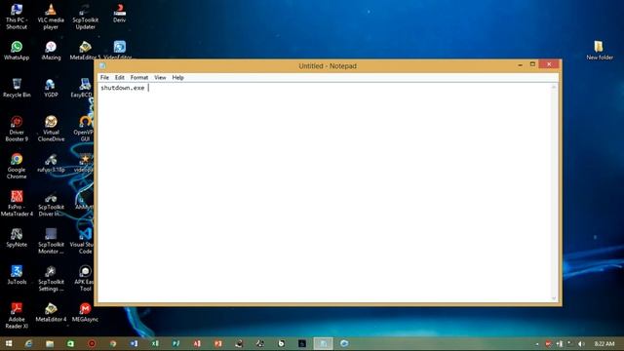Screen dimensions: 624x351
Task: Select the 3uTools desktop icon
Action: pos(17,275)
